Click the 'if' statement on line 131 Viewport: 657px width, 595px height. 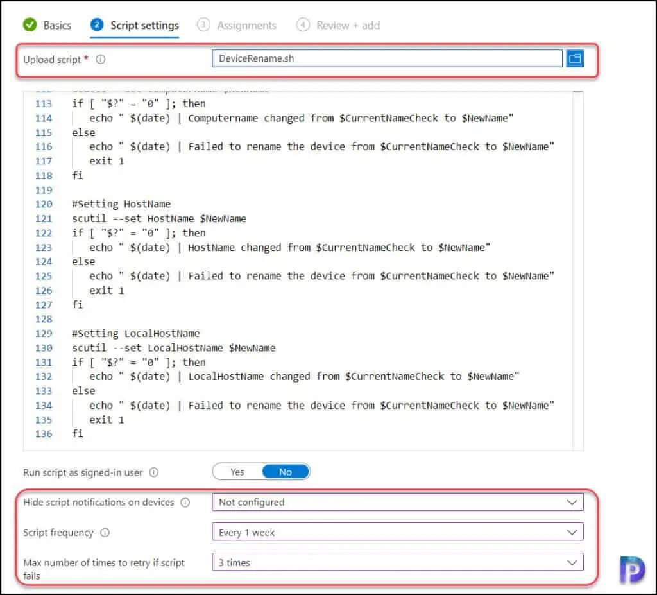point(139,362)
